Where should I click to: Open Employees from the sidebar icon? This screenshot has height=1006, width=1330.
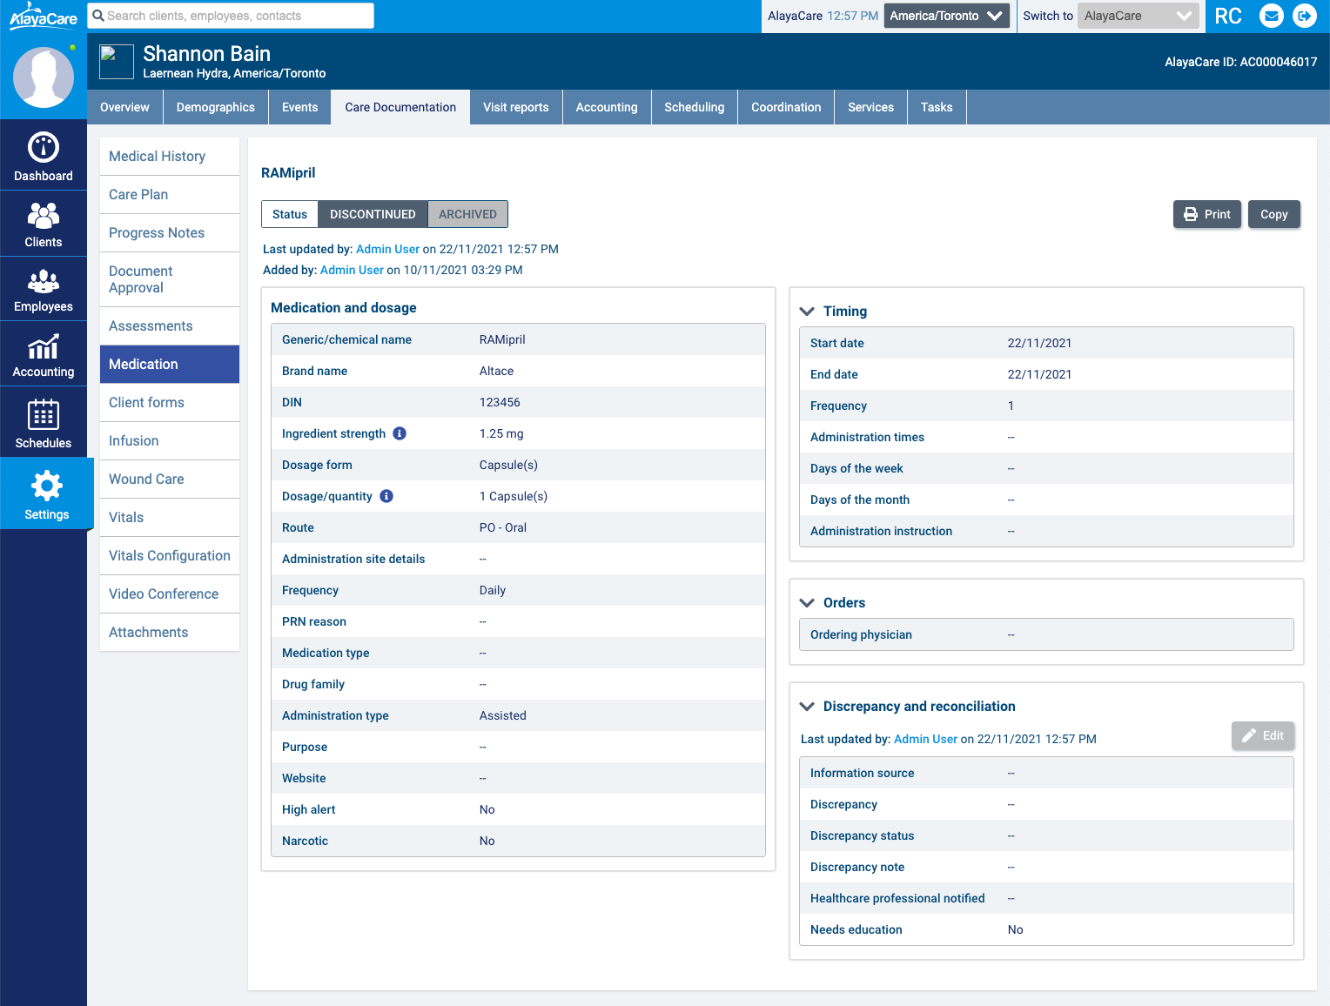(44, 281)
